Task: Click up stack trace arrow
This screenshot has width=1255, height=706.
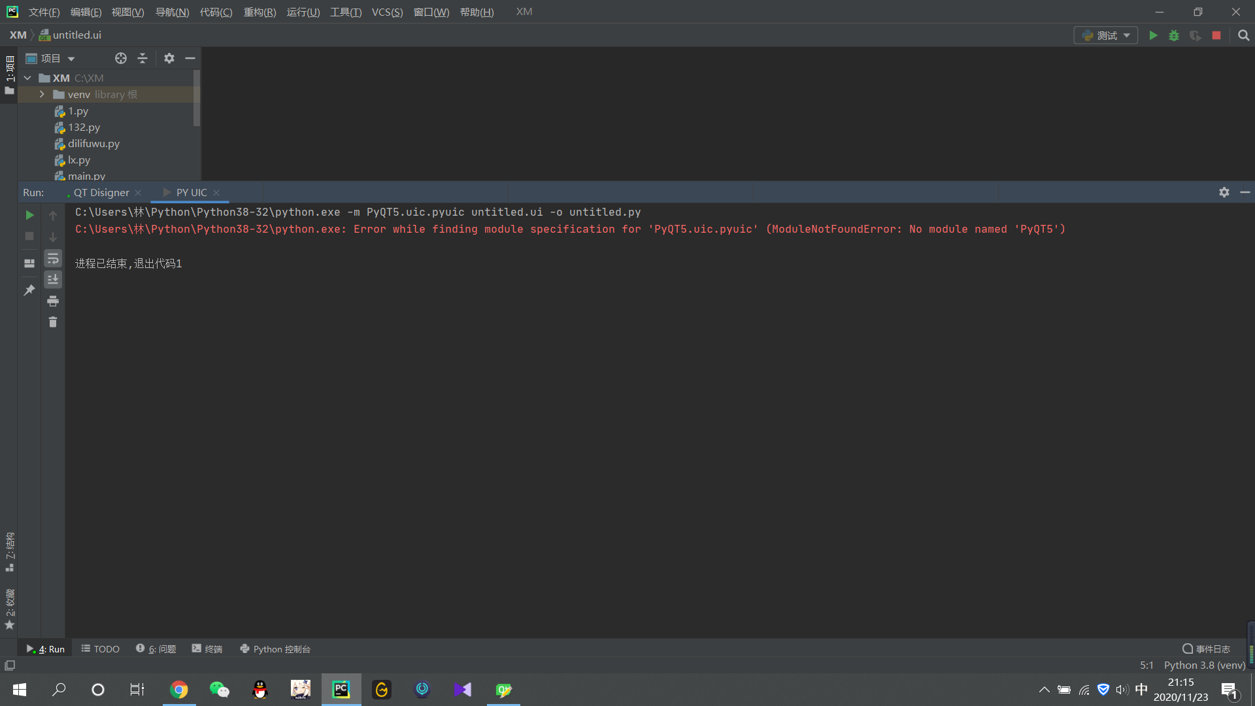Action: [x=53, y=215]
